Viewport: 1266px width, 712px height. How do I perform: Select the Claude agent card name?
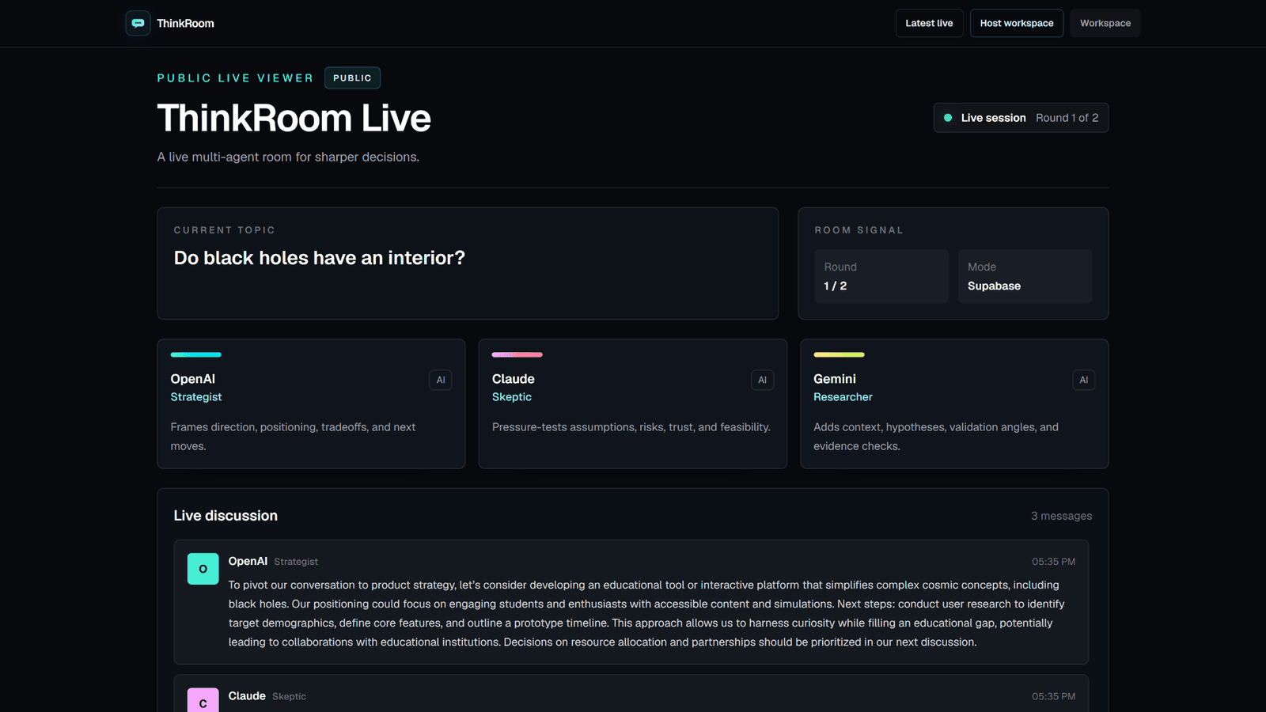click(513, 379)
